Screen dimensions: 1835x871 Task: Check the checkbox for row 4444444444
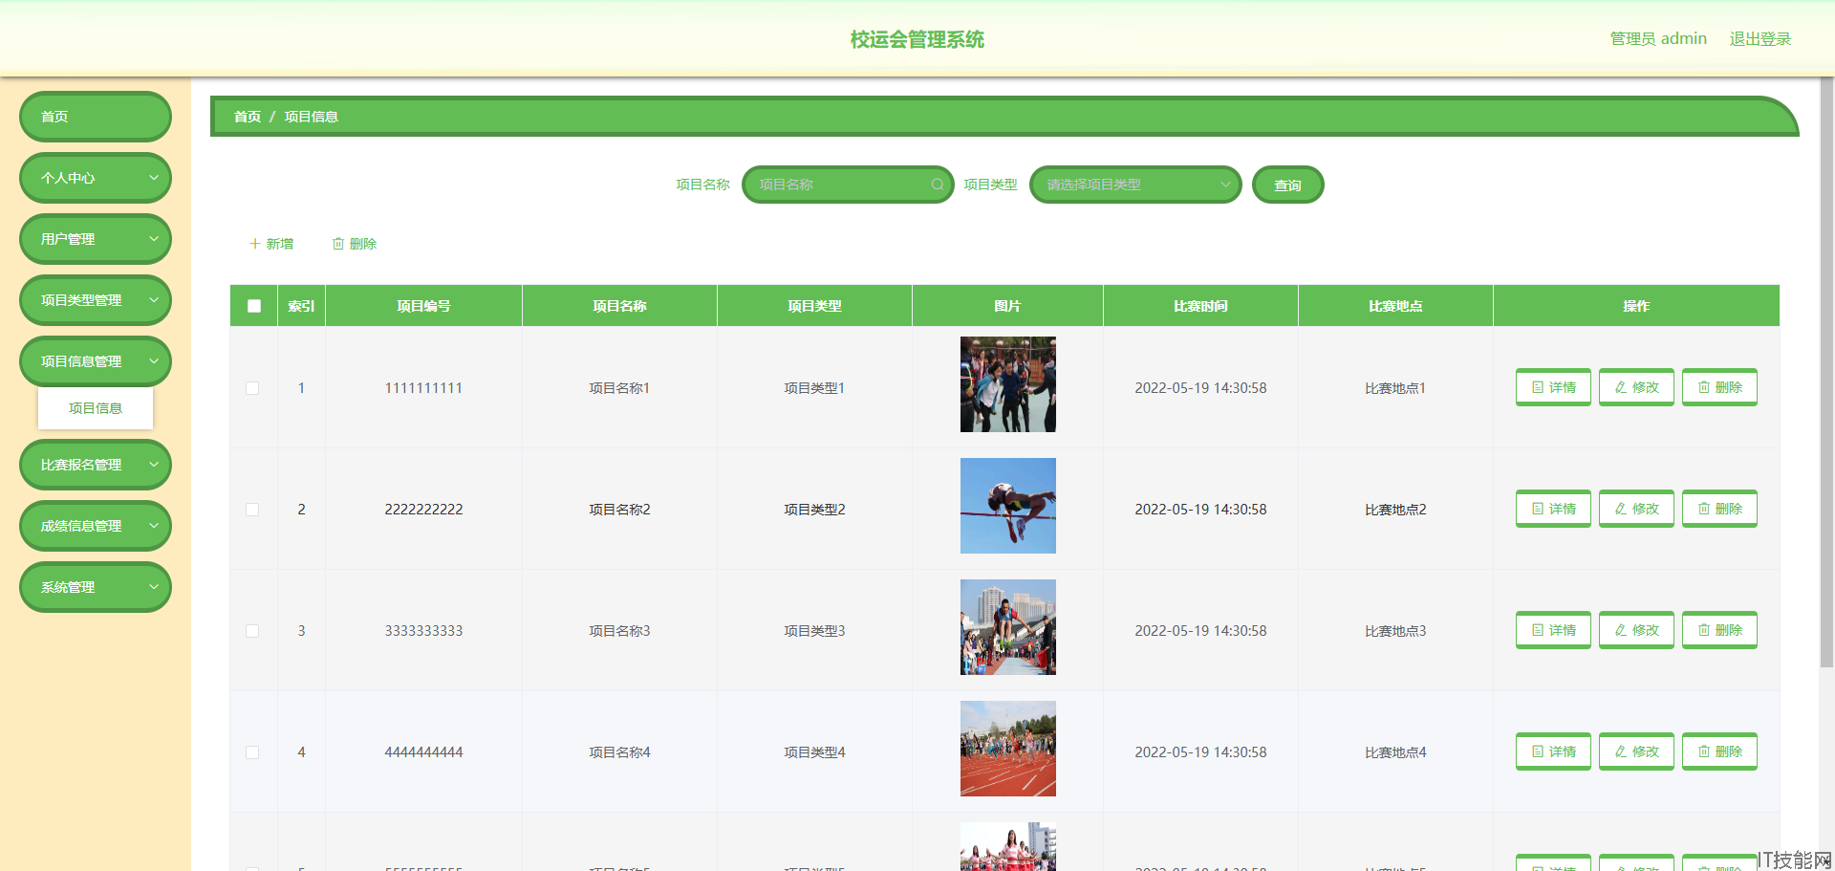tap(252, 752)
